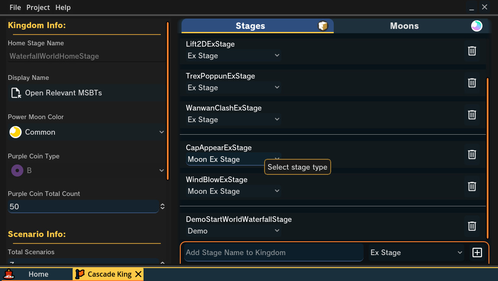This screenshot has width=498, height=281.
Task: Delete WindBlowExStage using its trash icon
Action: click(x=472, y=186)
